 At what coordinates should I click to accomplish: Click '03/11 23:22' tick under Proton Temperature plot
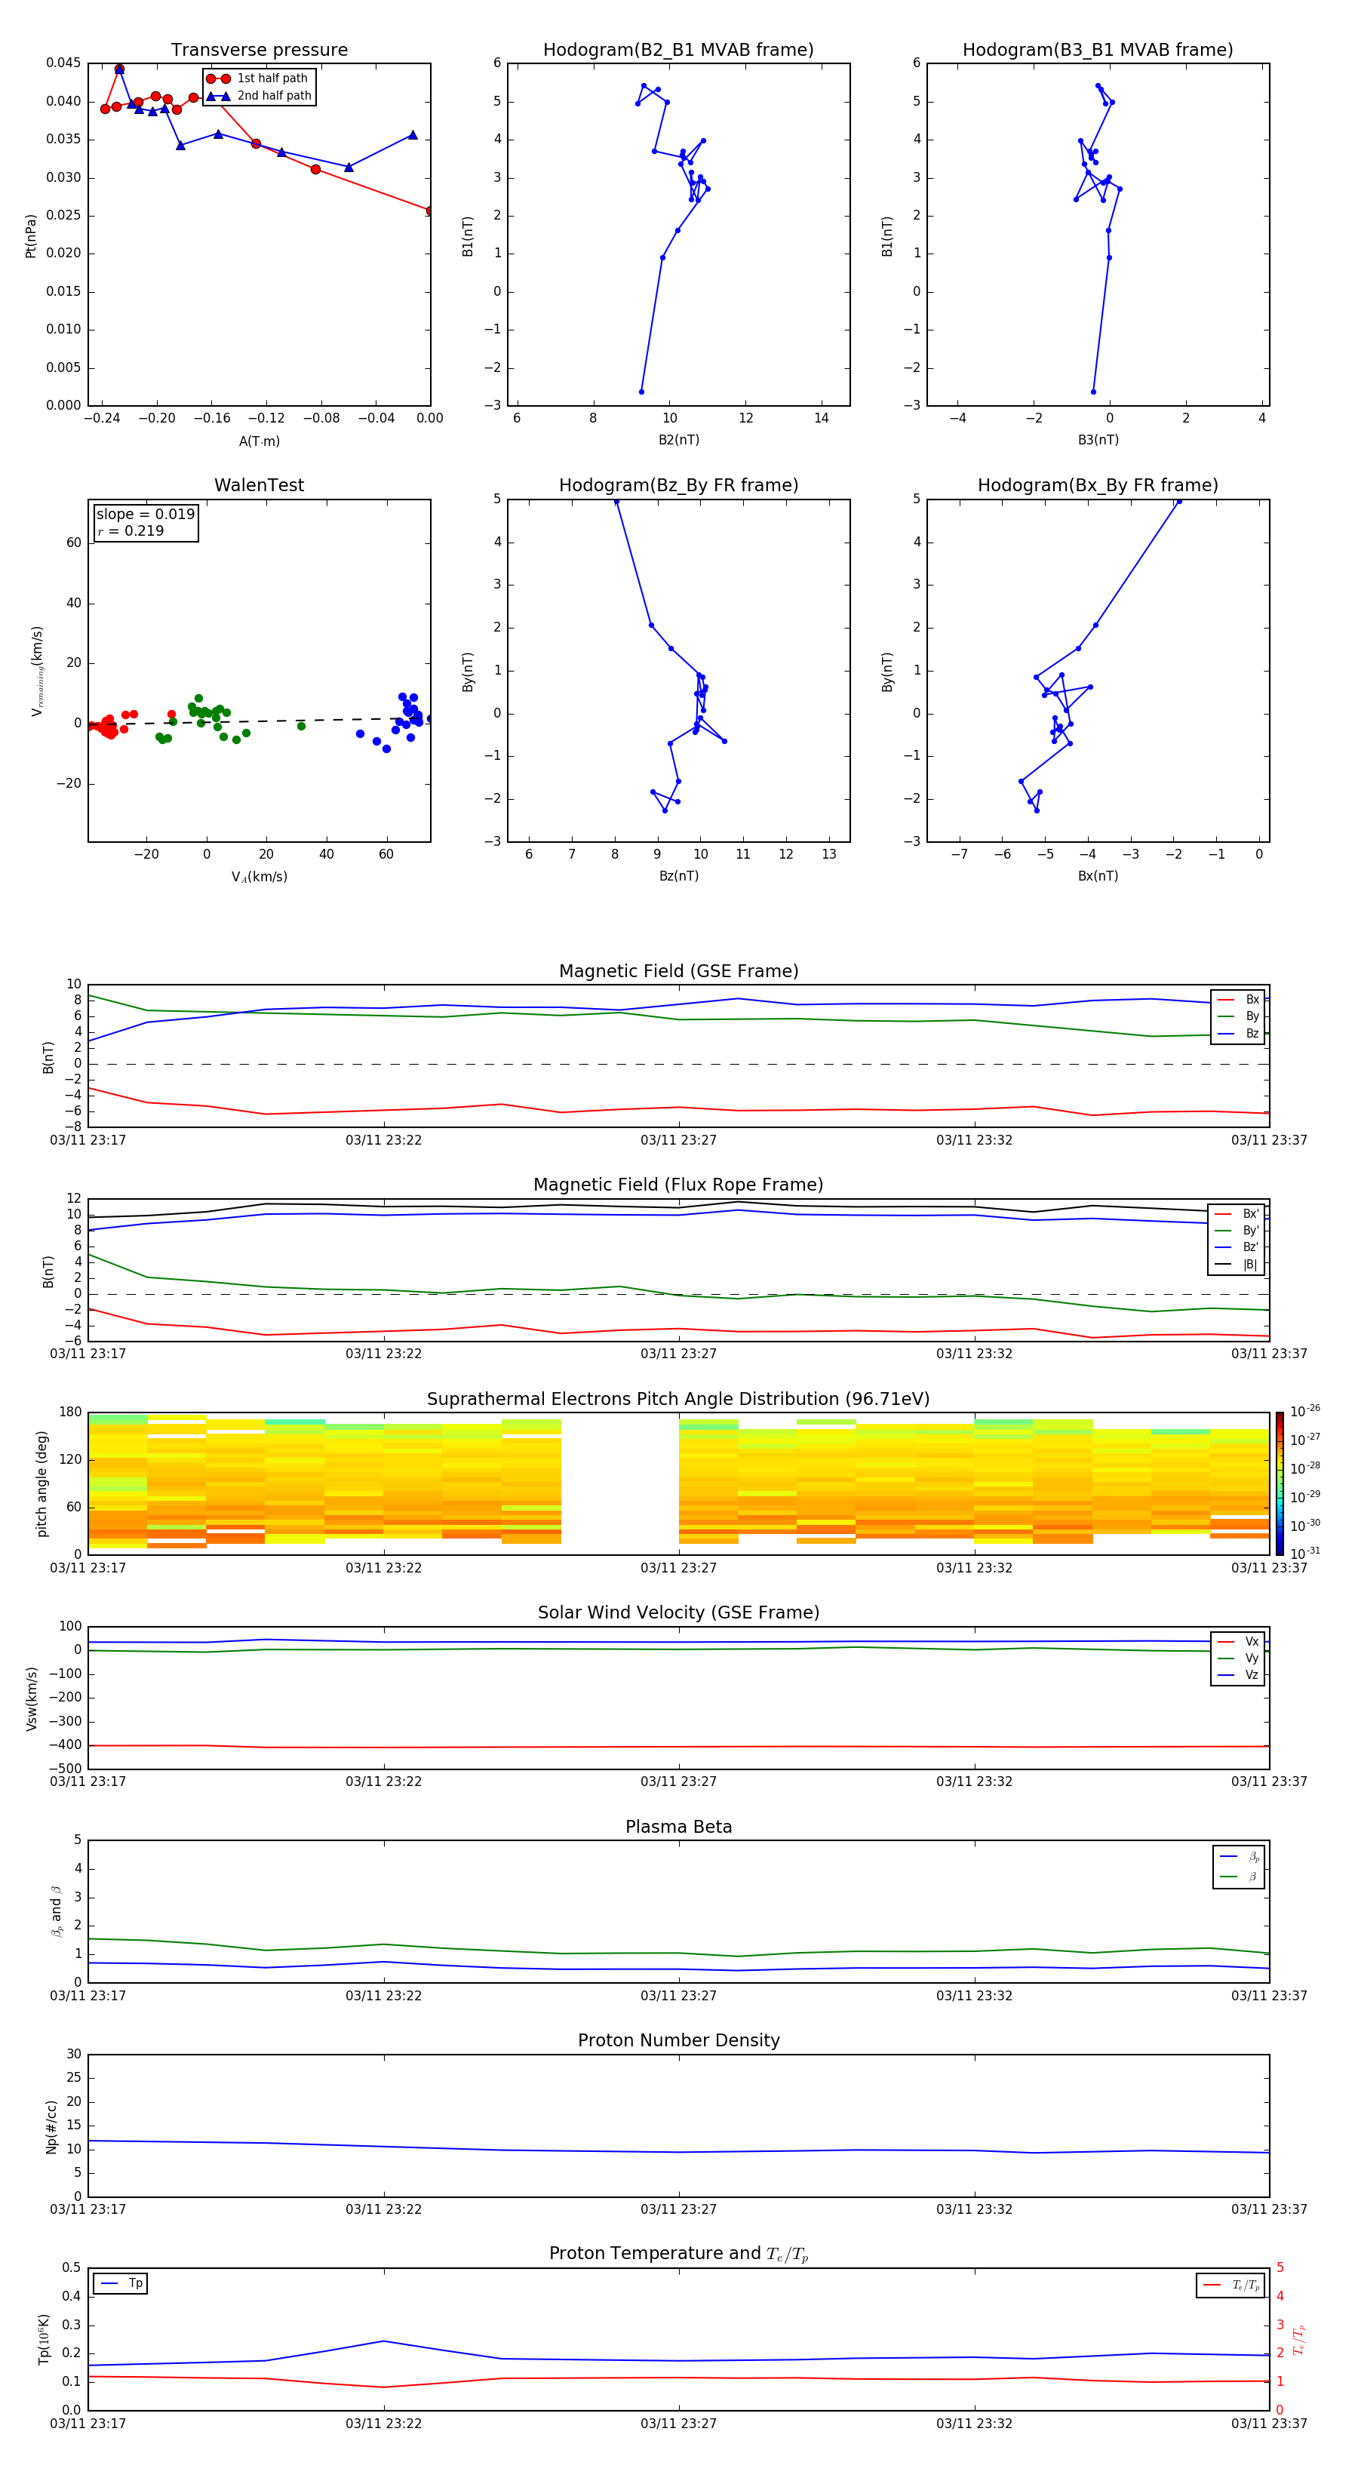click(x=384, y=2424)
